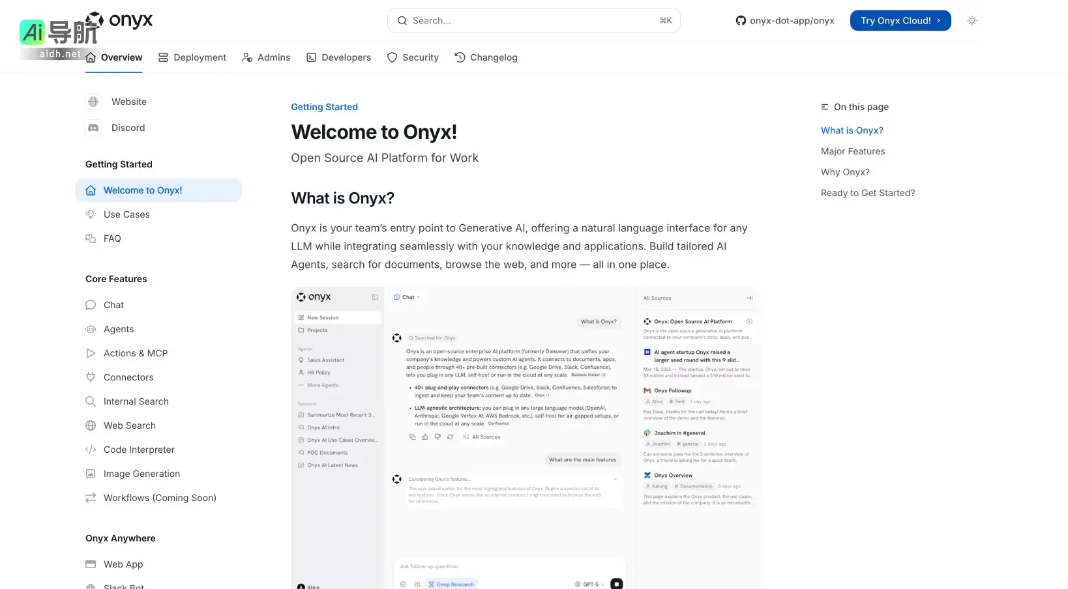Select Use Cases in Getting Started
Viewport: 1068px width, 589px height.
(126, 214)
